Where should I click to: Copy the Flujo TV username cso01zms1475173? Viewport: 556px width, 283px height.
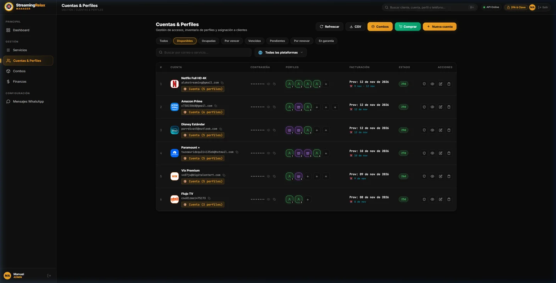209,199
